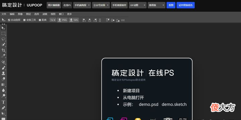Click the third align icon right of SVG

[x=95, y=20]
